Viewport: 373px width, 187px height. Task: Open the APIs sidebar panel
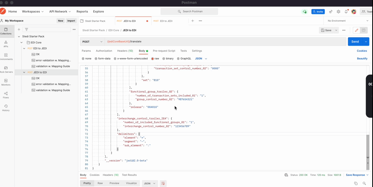tap(6, 44)
